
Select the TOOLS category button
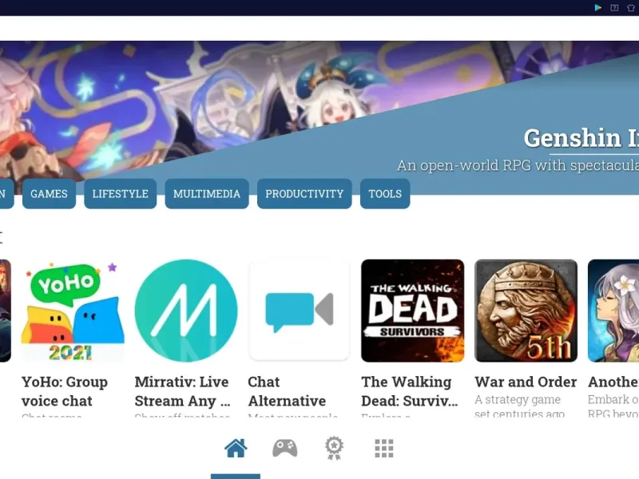tap(385, 193)
